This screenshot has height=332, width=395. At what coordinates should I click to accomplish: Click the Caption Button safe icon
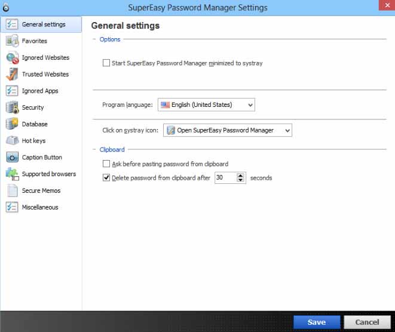[x=12, y=157]
